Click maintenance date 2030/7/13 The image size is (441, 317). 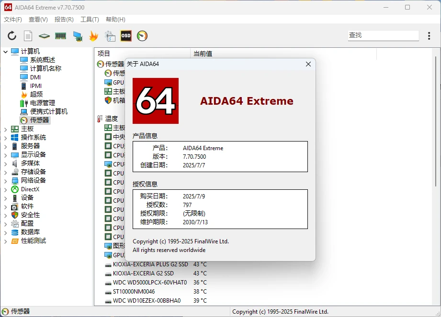click(195, 222)
